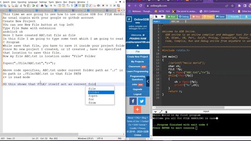Click the Beautify button
This screenshot has width=251, height=141.
(233, 16)
